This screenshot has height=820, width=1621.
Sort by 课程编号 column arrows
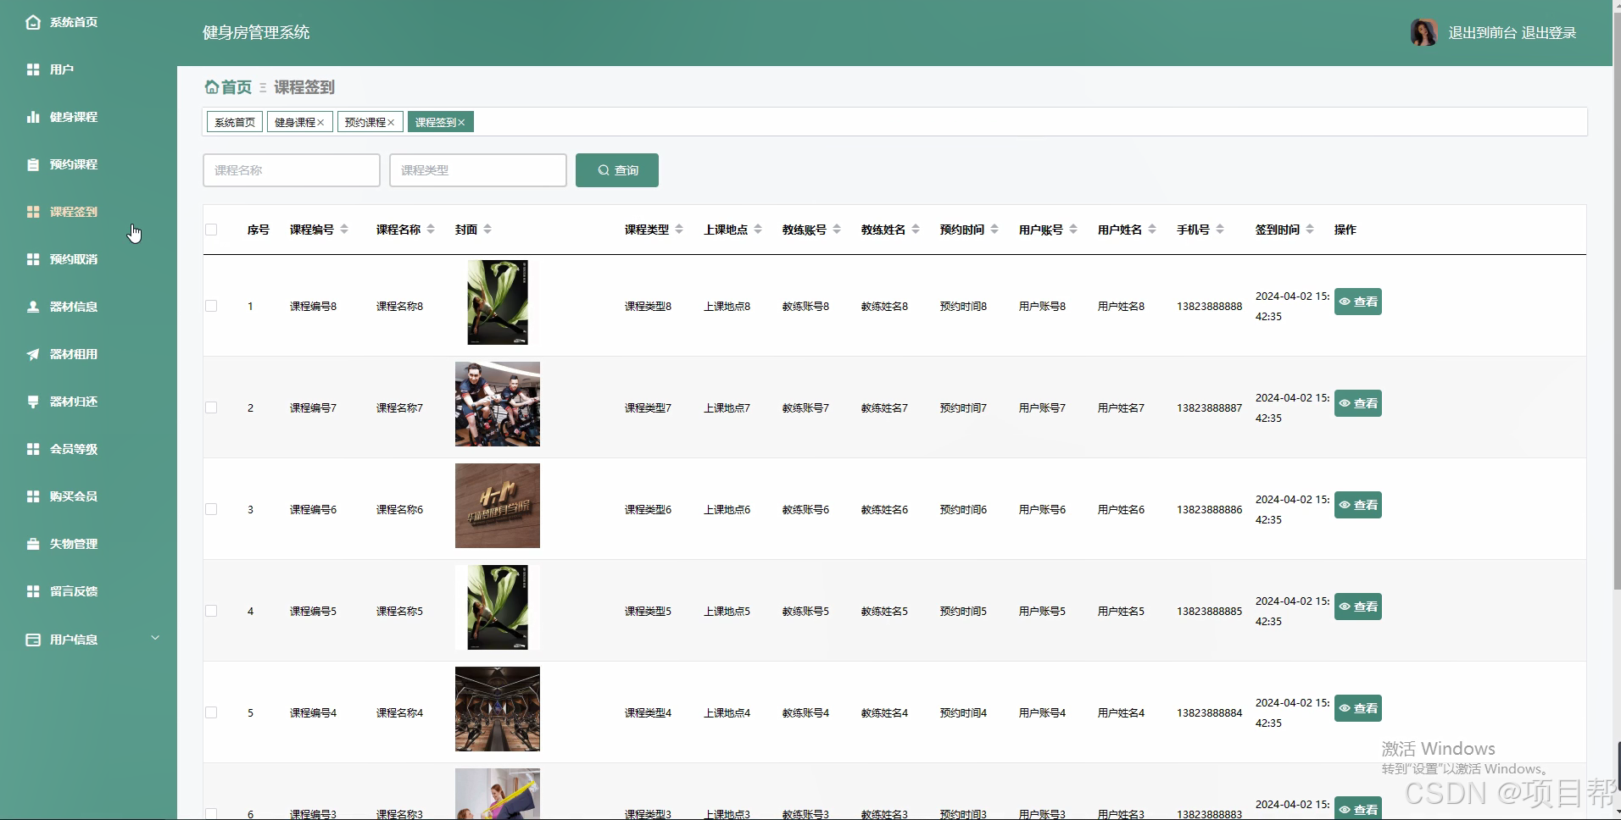(x=344, y=230)
